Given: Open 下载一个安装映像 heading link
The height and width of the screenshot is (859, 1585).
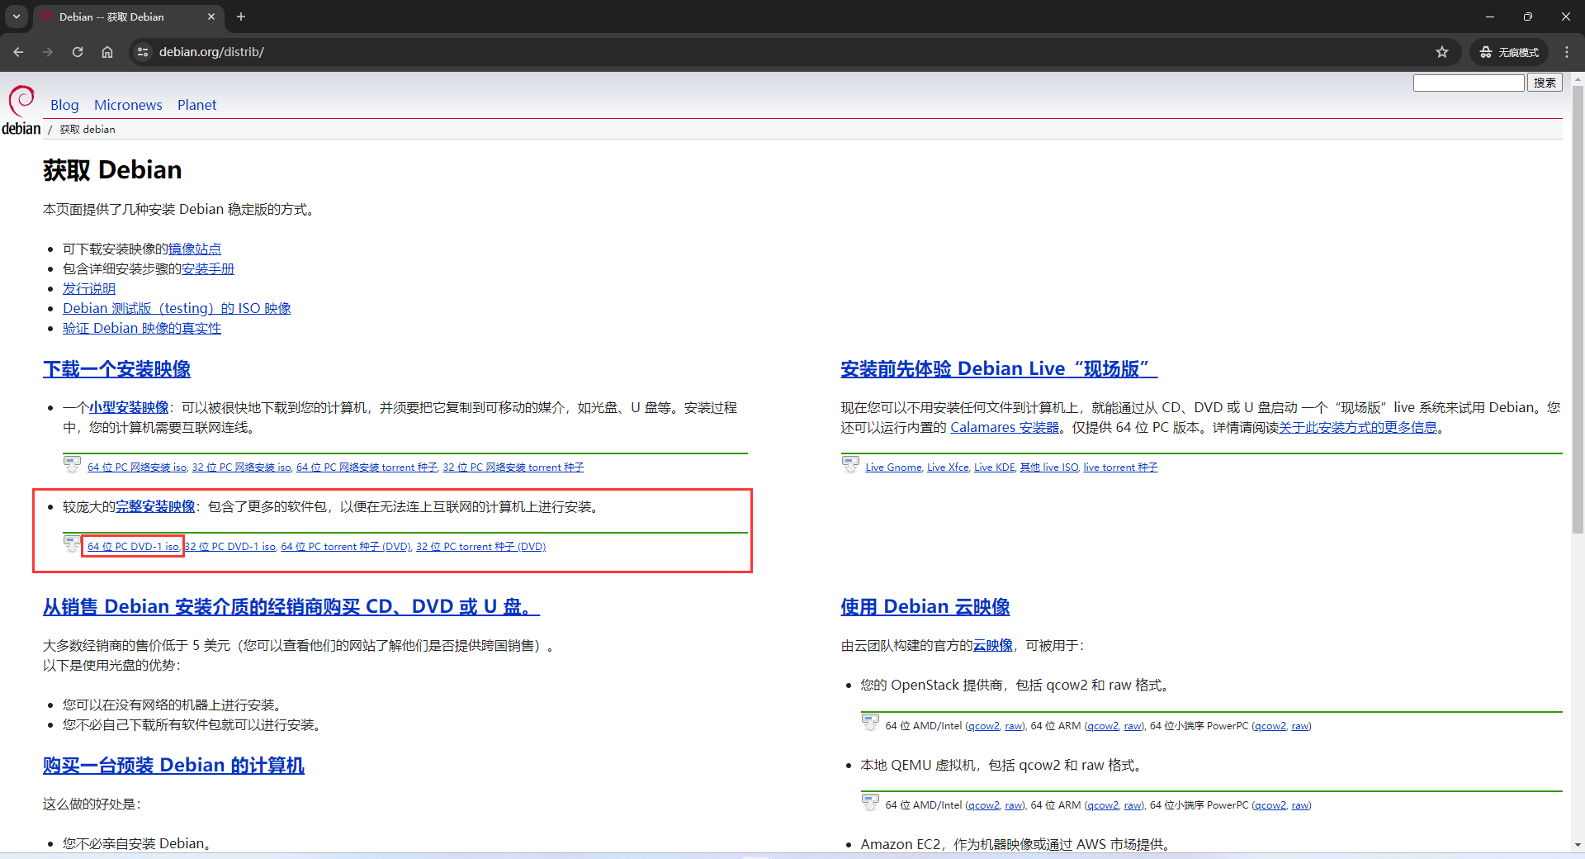Looking at the screenshot, I should [116, 369].
